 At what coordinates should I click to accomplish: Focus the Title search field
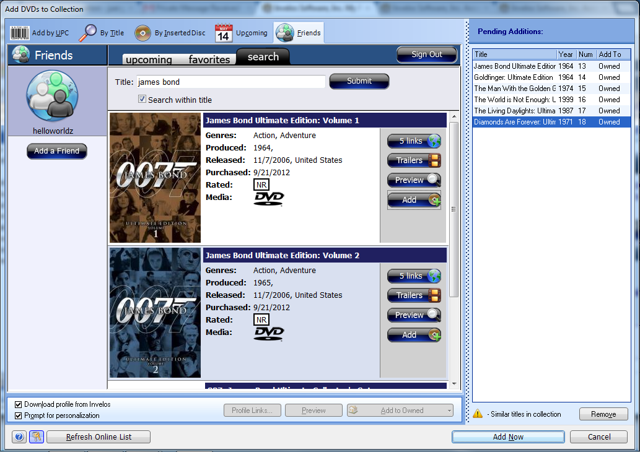point(230,82)
